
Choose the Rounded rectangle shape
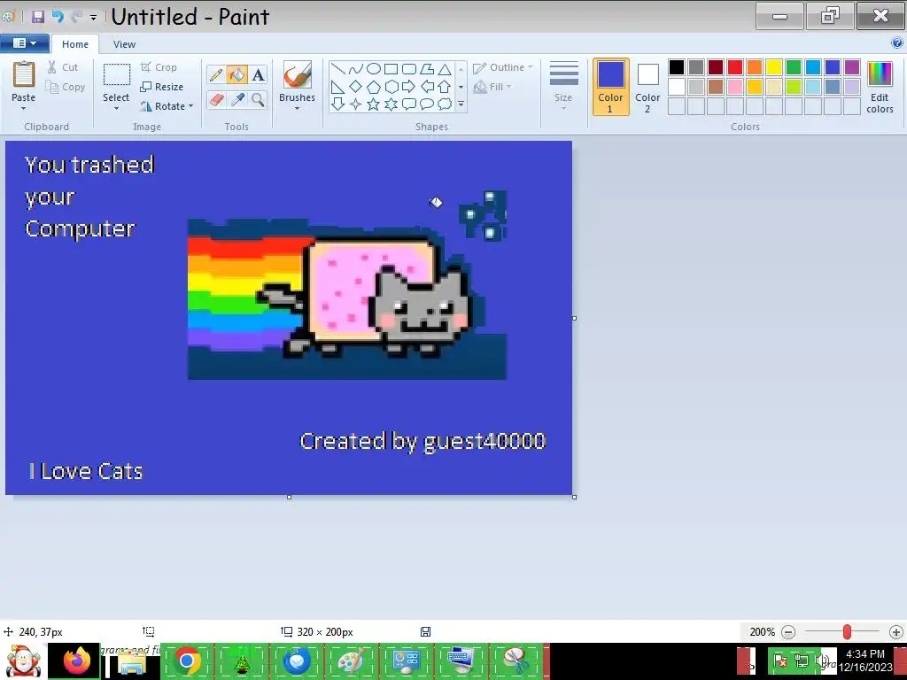point(409,69)
